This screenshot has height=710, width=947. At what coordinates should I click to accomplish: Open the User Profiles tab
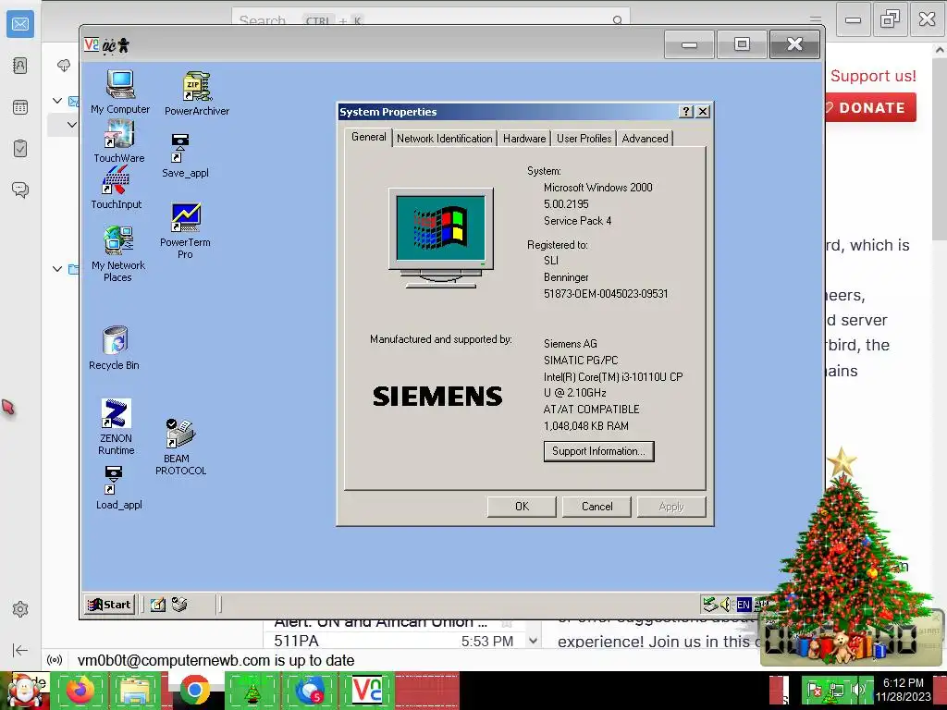[584, 139]
